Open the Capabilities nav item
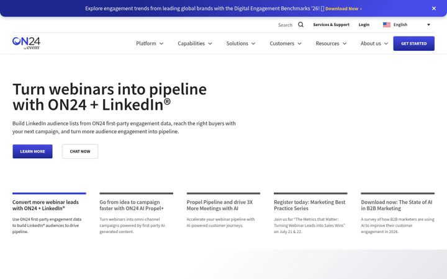447x279 pixels. coord(191,43)
